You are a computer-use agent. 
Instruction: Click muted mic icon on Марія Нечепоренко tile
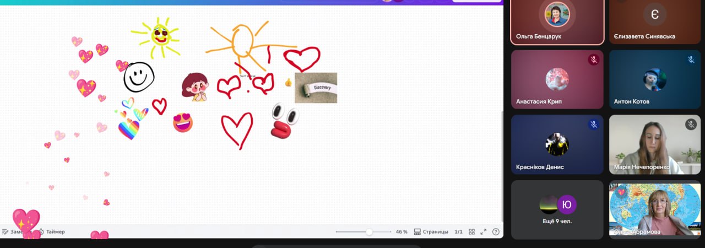coord(691,125)
